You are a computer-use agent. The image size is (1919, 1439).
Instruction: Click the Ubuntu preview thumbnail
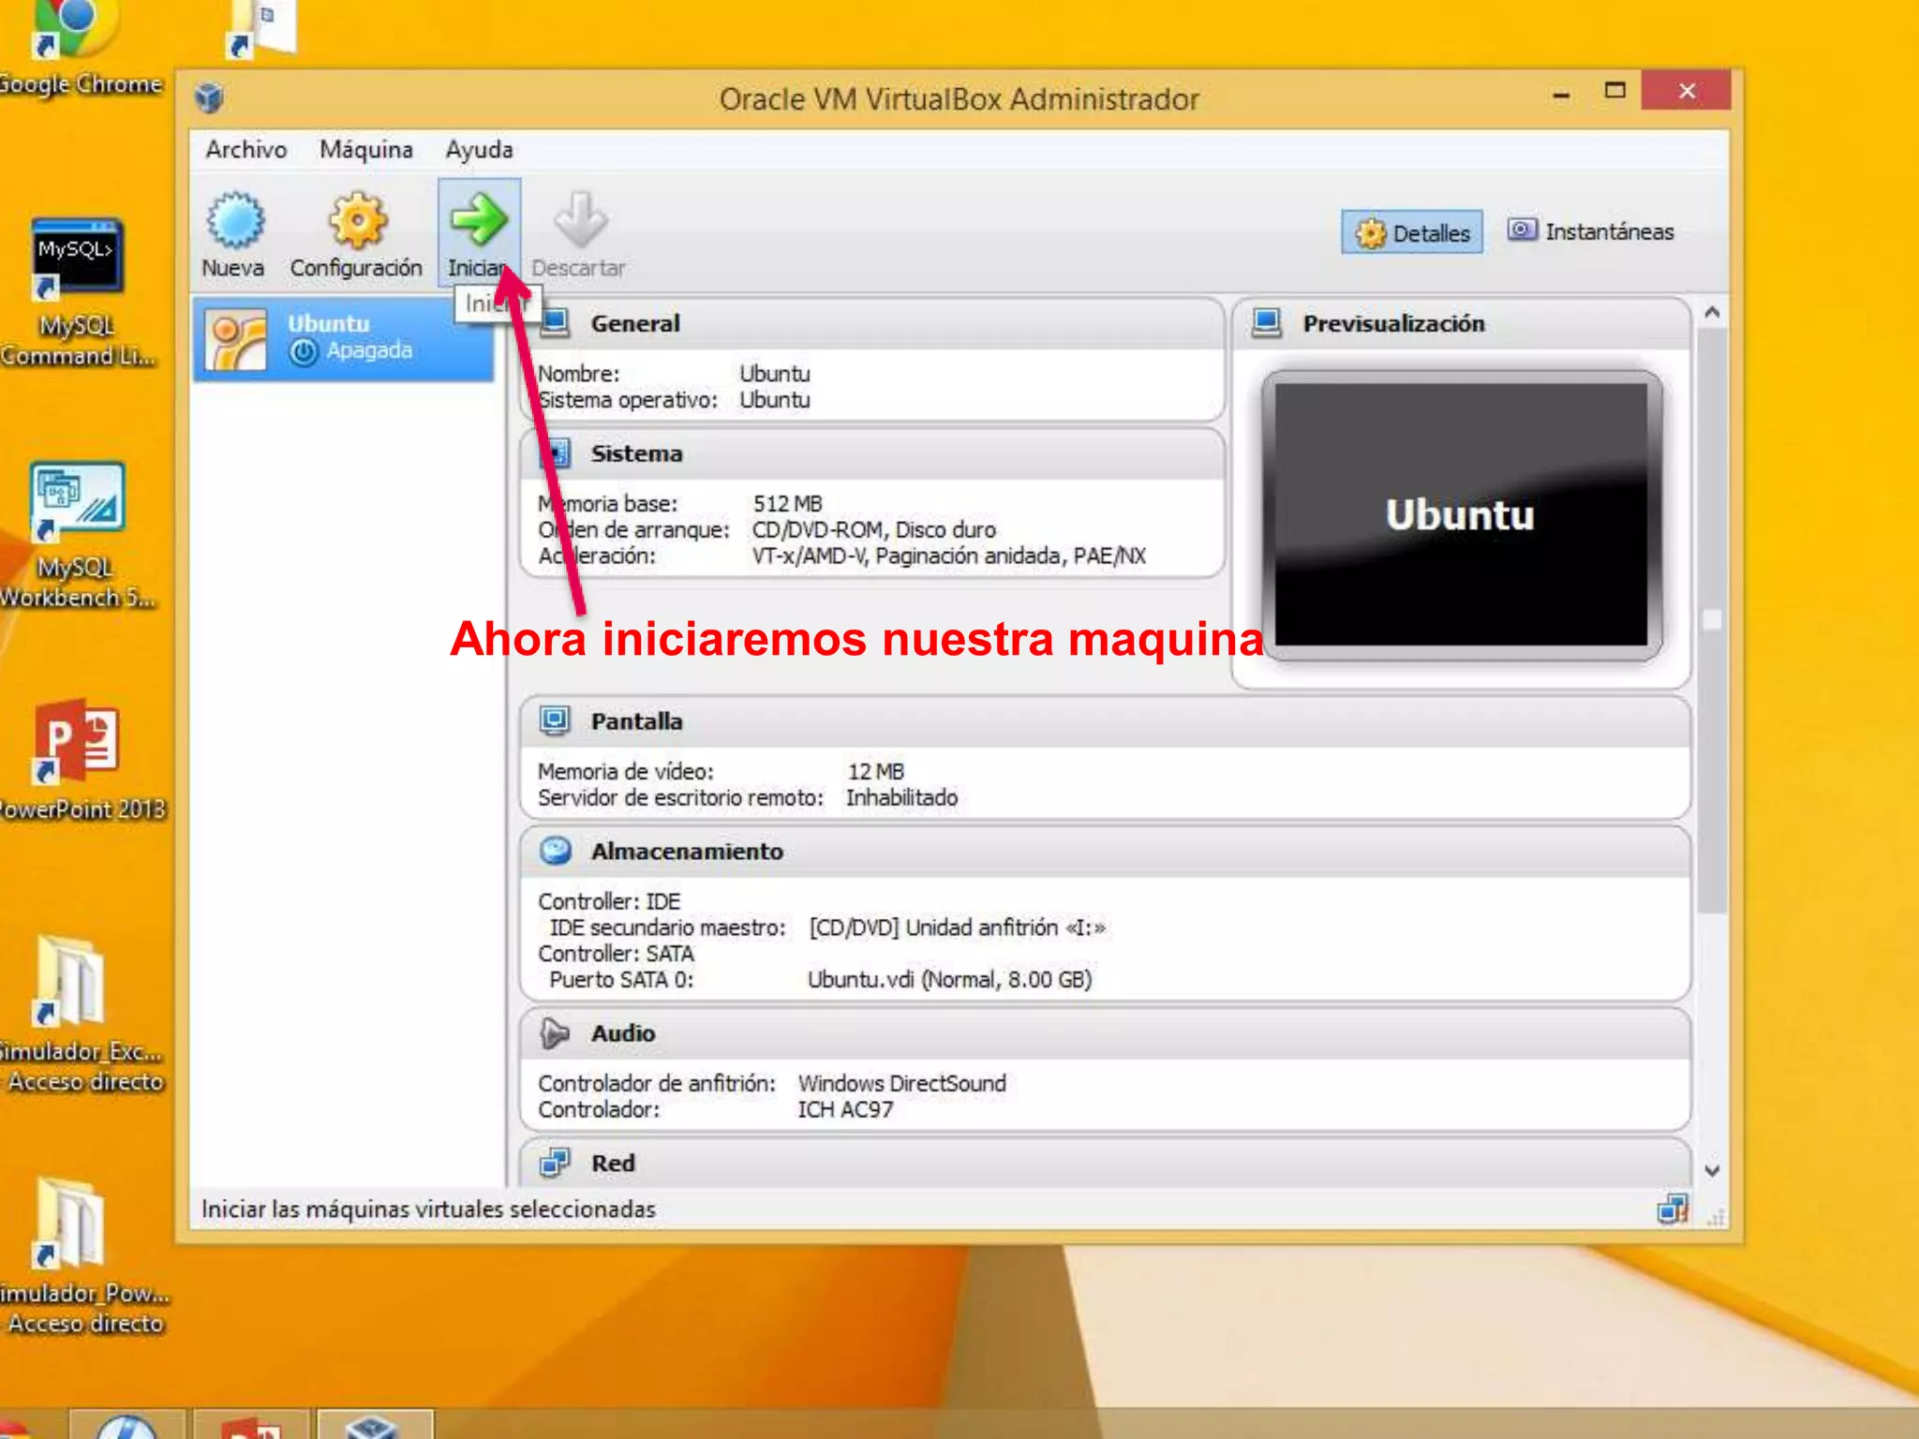[1460, 514]
